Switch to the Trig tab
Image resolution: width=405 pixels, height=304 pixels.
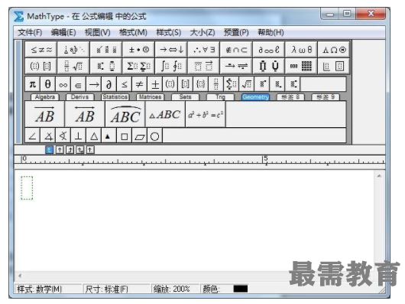pos(220,96)
